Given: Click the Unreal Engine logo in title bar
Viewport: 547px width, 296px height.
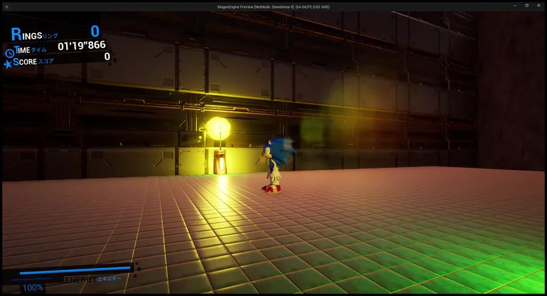Looking at the screenshot, I should point(7,6).
